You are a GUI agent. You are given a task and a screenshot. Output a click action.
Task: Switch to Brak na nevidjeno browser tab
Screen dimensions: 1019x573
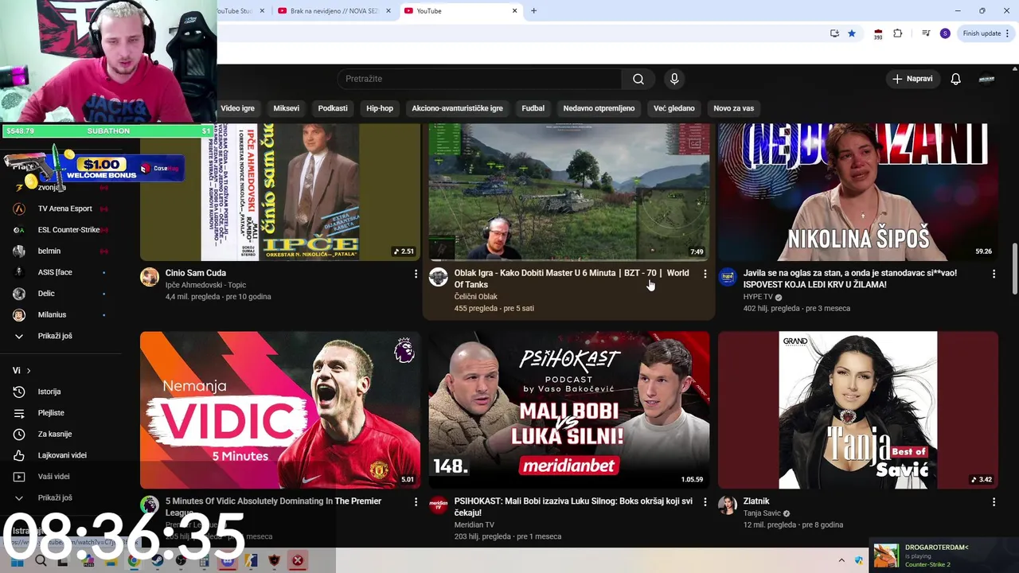point(334,11)
